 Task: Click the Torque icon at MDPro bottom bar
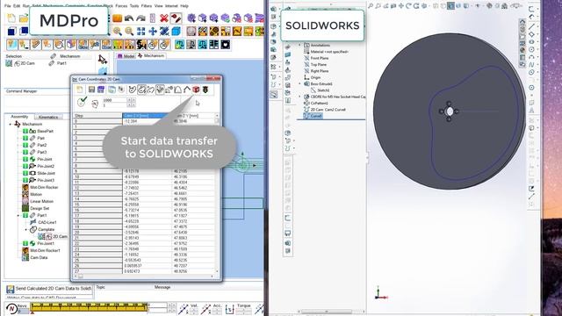point(229,309)
